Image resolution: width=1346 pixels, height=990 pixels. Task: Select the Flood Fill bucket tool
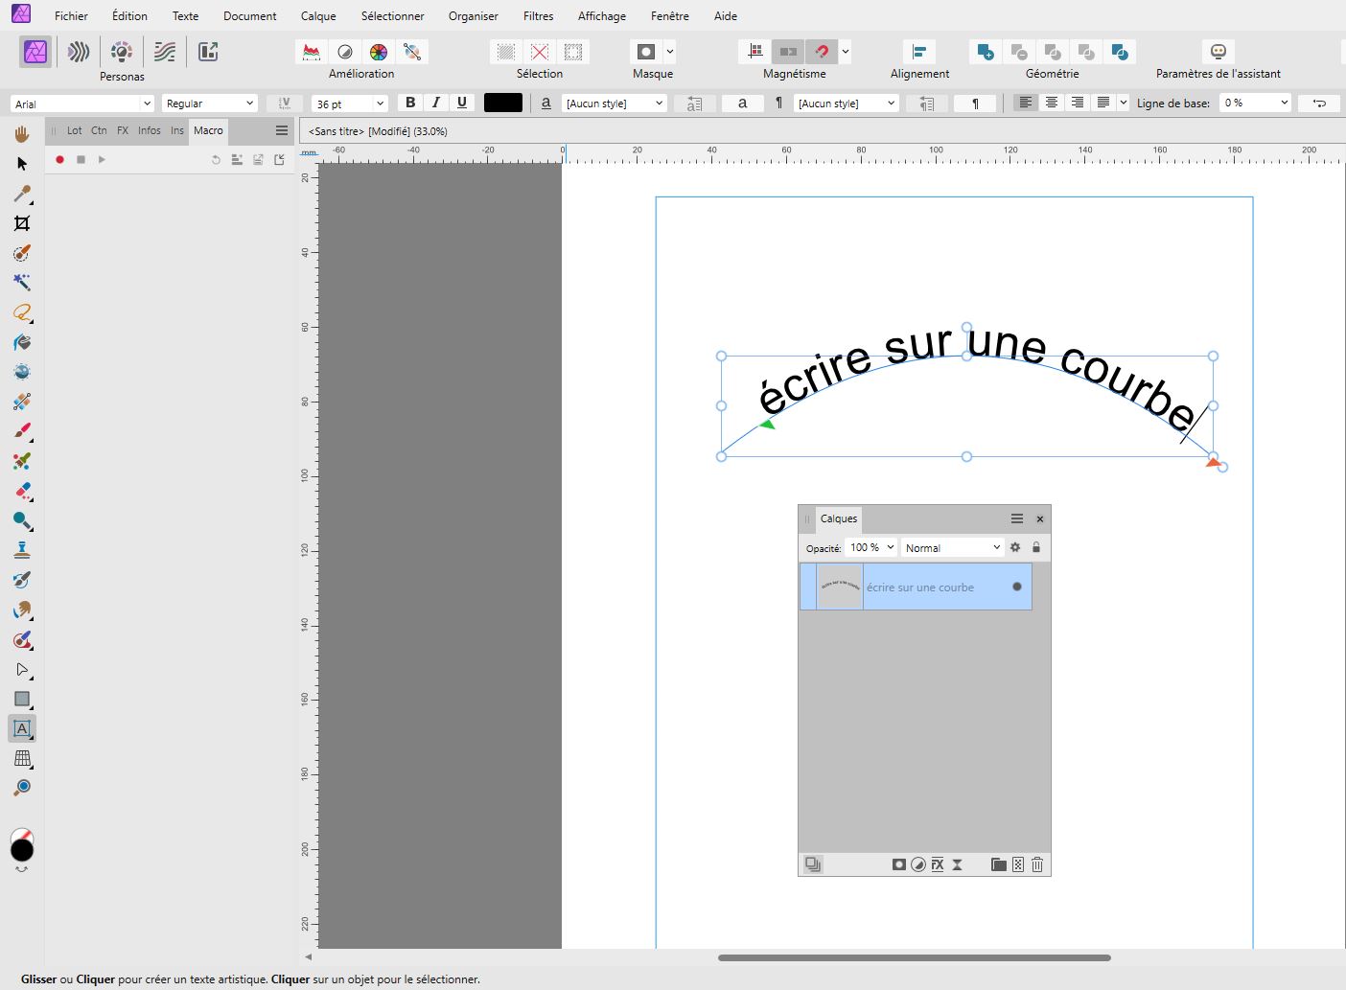[22, 342]
